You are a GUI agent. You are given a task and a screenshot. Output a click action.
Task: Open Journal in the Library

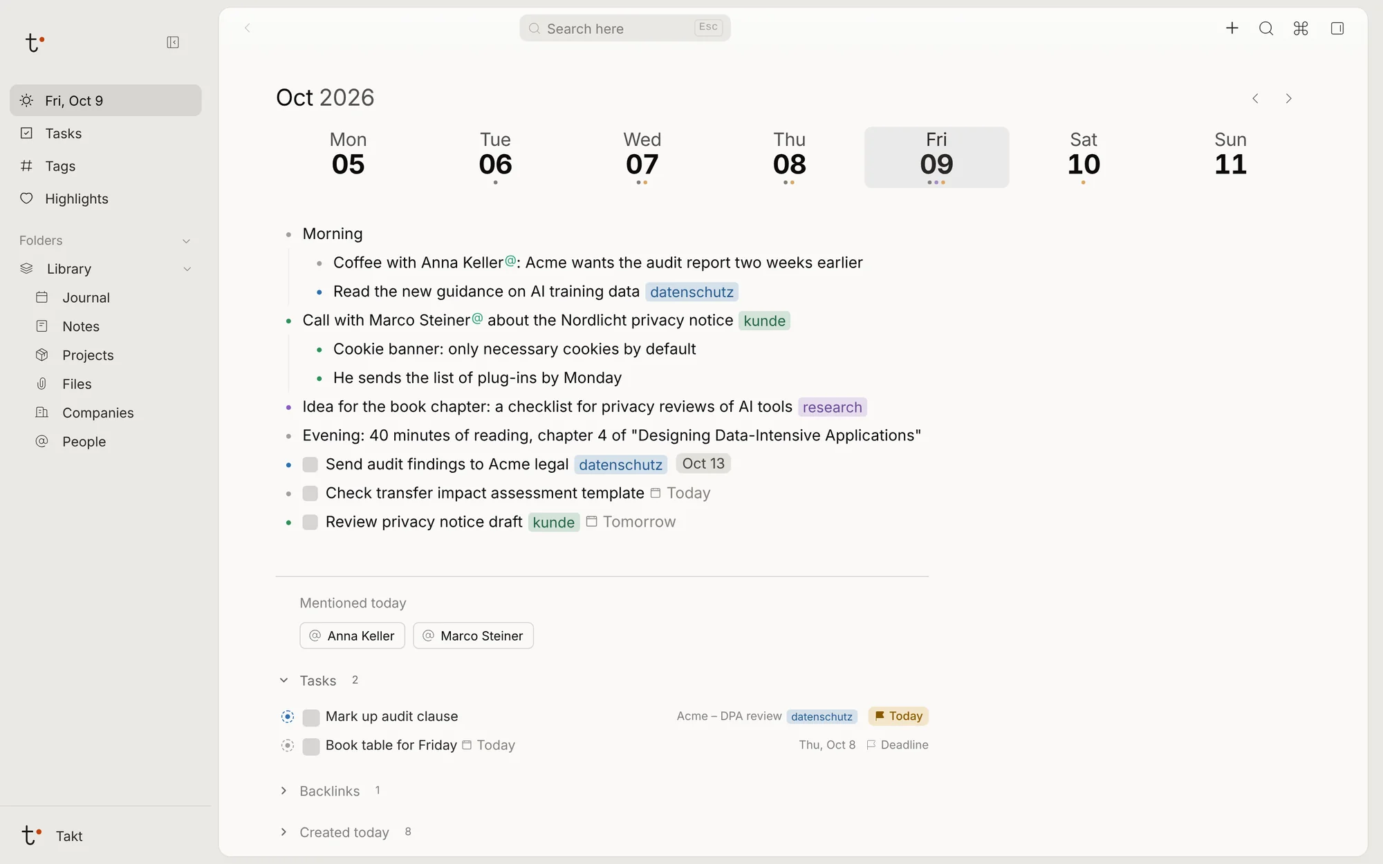pyautogui.click(x=86, y=298)
